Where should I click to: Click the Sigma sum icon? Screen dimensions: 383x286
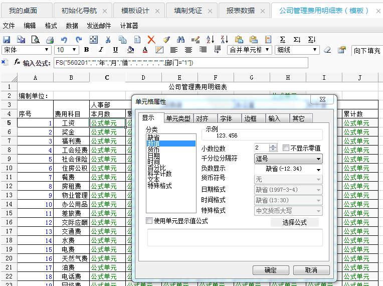pyautogui.click(x=282, y=39)
